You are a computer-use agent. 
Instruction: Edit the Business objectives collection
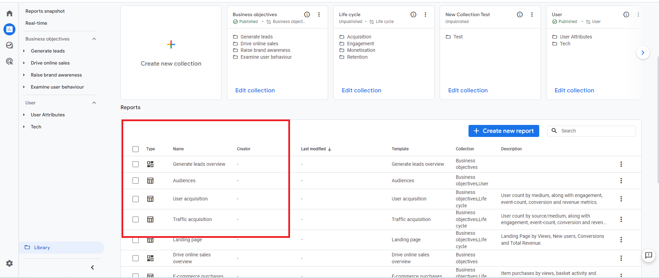(x=255, y=90)
